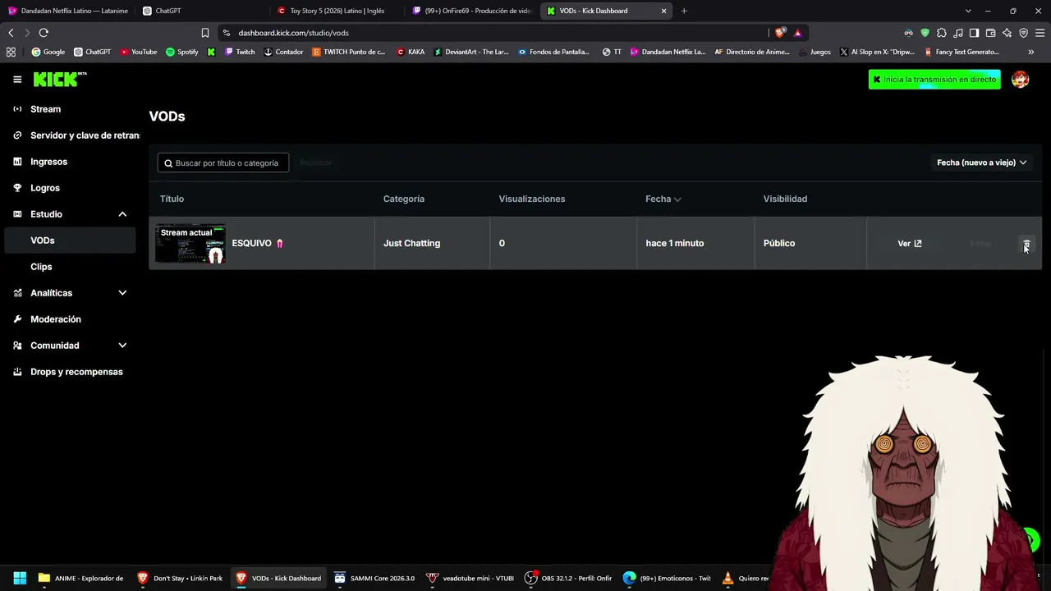
Task: Switch to Toy Story 5 (2026) tab
Action: pyautogui.click(x=337, y=11)
